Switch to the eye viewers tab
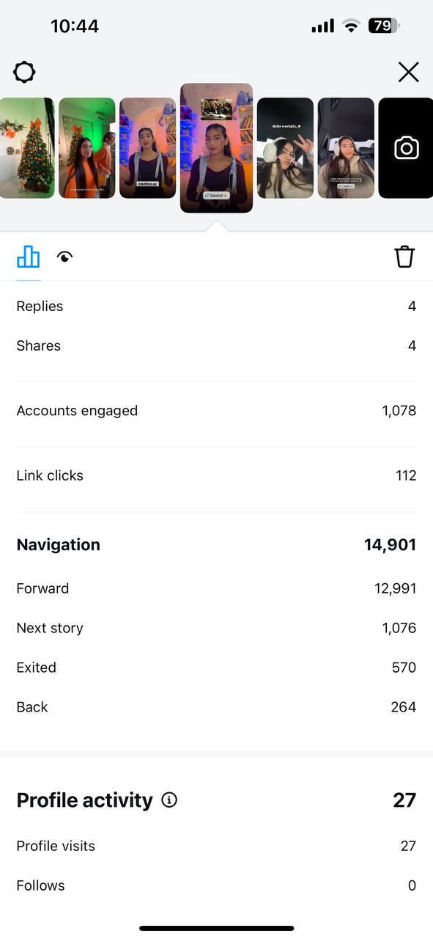Screen dimensions: 433x939 click(x=65, y=257)
